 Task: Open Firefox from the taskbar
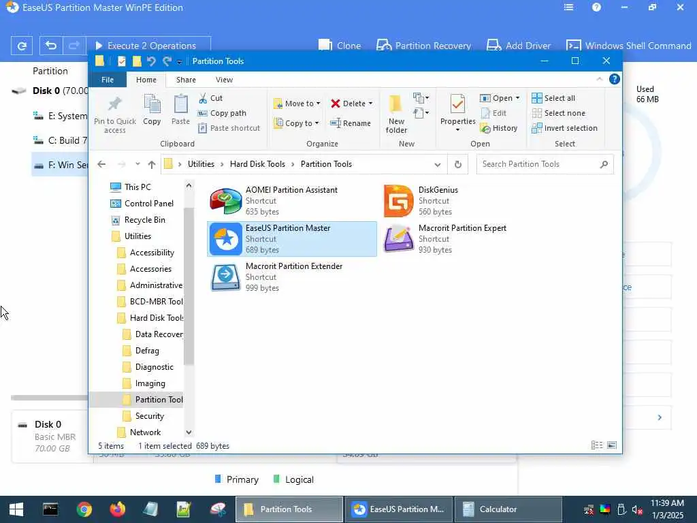[x=117, y=509]
